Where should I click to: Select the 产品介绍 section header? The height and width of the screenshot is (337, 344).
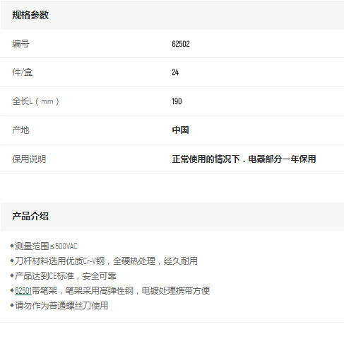pyautogui.click(x=30, y=216)
